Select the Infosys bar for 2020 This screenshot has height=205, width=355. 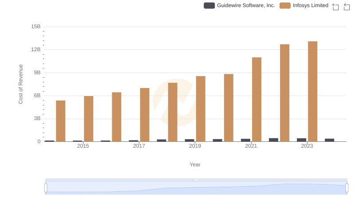[x=229, y=108]
